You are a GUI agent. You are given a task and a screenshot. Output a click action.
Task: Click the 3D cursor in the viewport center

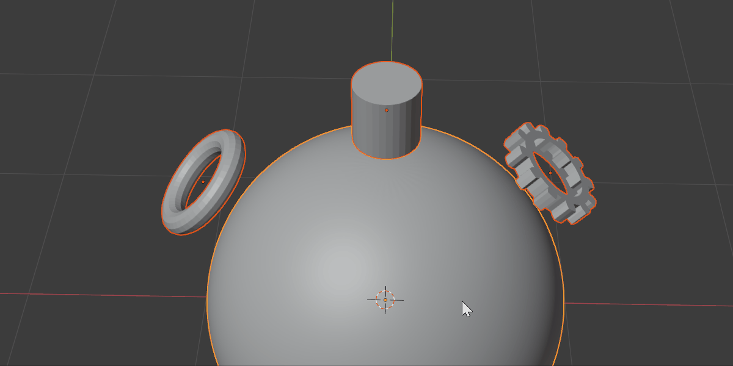click(385, 299)
